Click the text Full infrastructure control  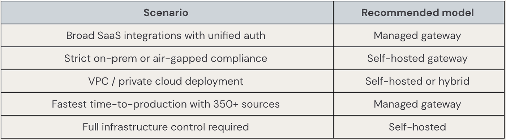coord(147,127)
